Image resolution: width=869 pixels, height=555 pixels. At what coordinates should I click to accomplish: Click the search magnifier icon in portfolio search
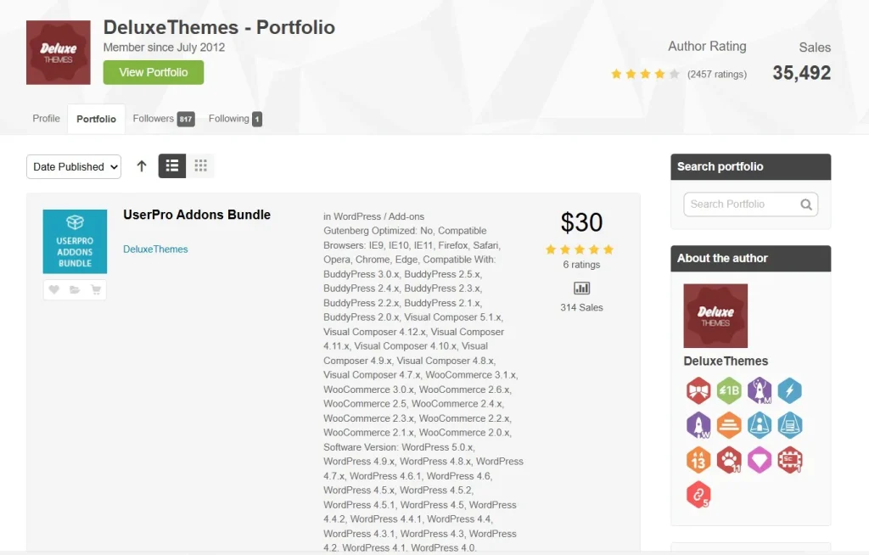point(806,205)
